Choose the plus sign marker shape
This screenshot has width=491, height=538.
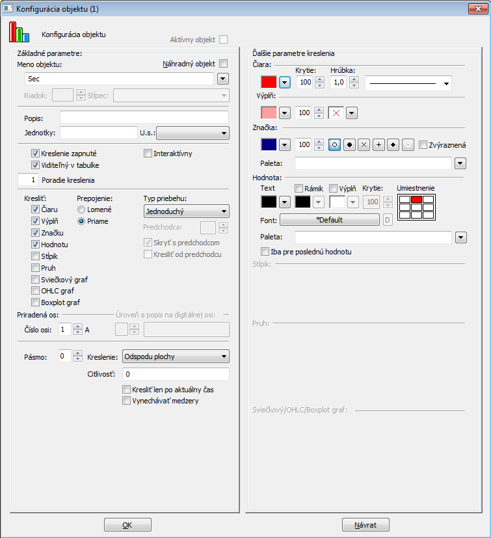coord(378,144)
